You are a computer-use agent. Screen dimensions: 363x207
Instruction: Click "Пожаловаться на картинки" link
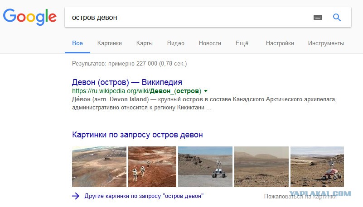click(x=300, y=197)
